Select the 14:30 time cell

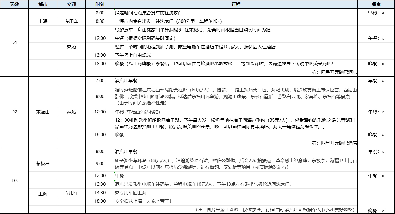(x=100, y=193)
